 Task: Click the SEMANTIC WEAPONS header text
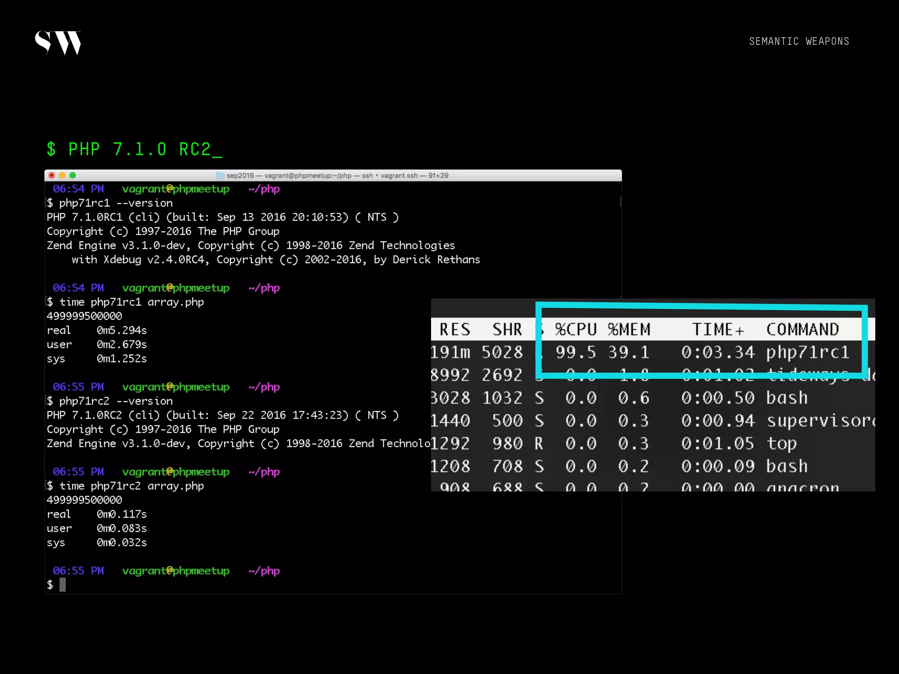pos(799,41)
